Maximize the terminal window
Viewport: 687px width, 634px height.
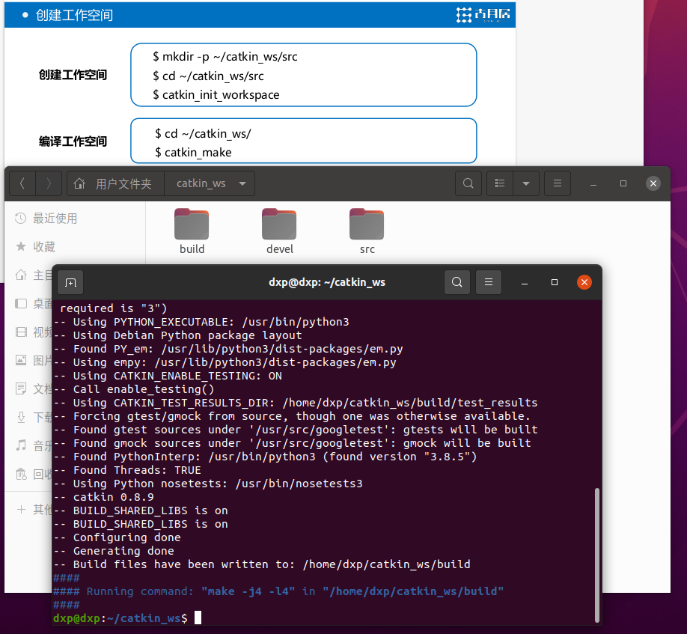click(x=555, y=282)
